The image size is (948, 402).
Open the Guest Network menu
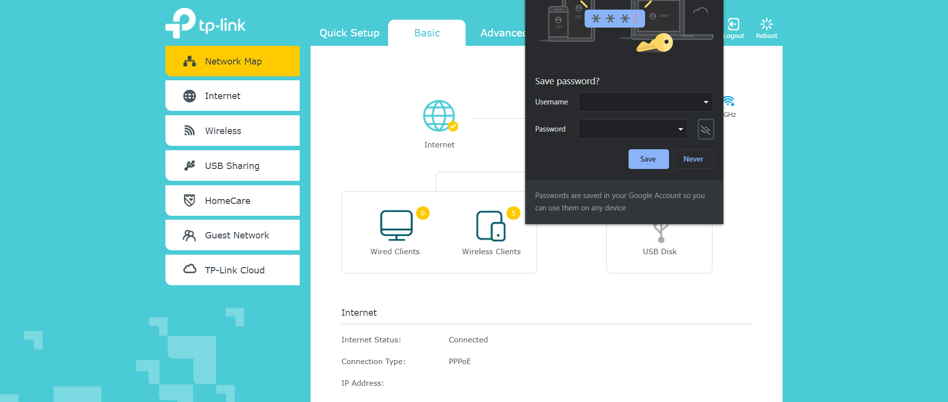(233, 235)
